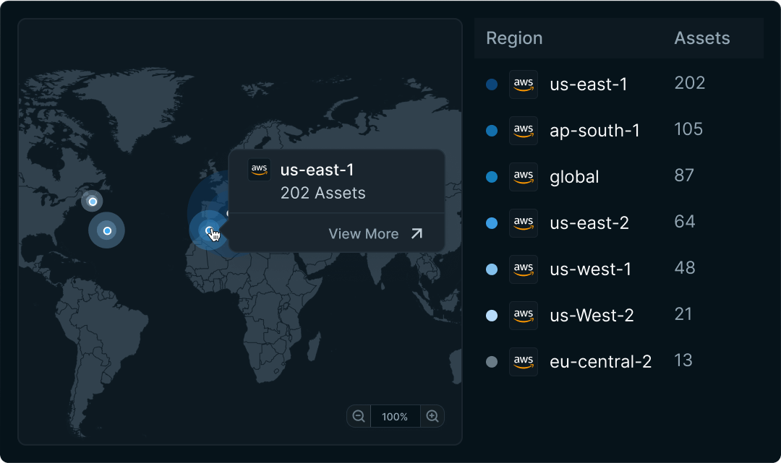
Task: Click the color dot for global
Action: click(x=492, y=177)
